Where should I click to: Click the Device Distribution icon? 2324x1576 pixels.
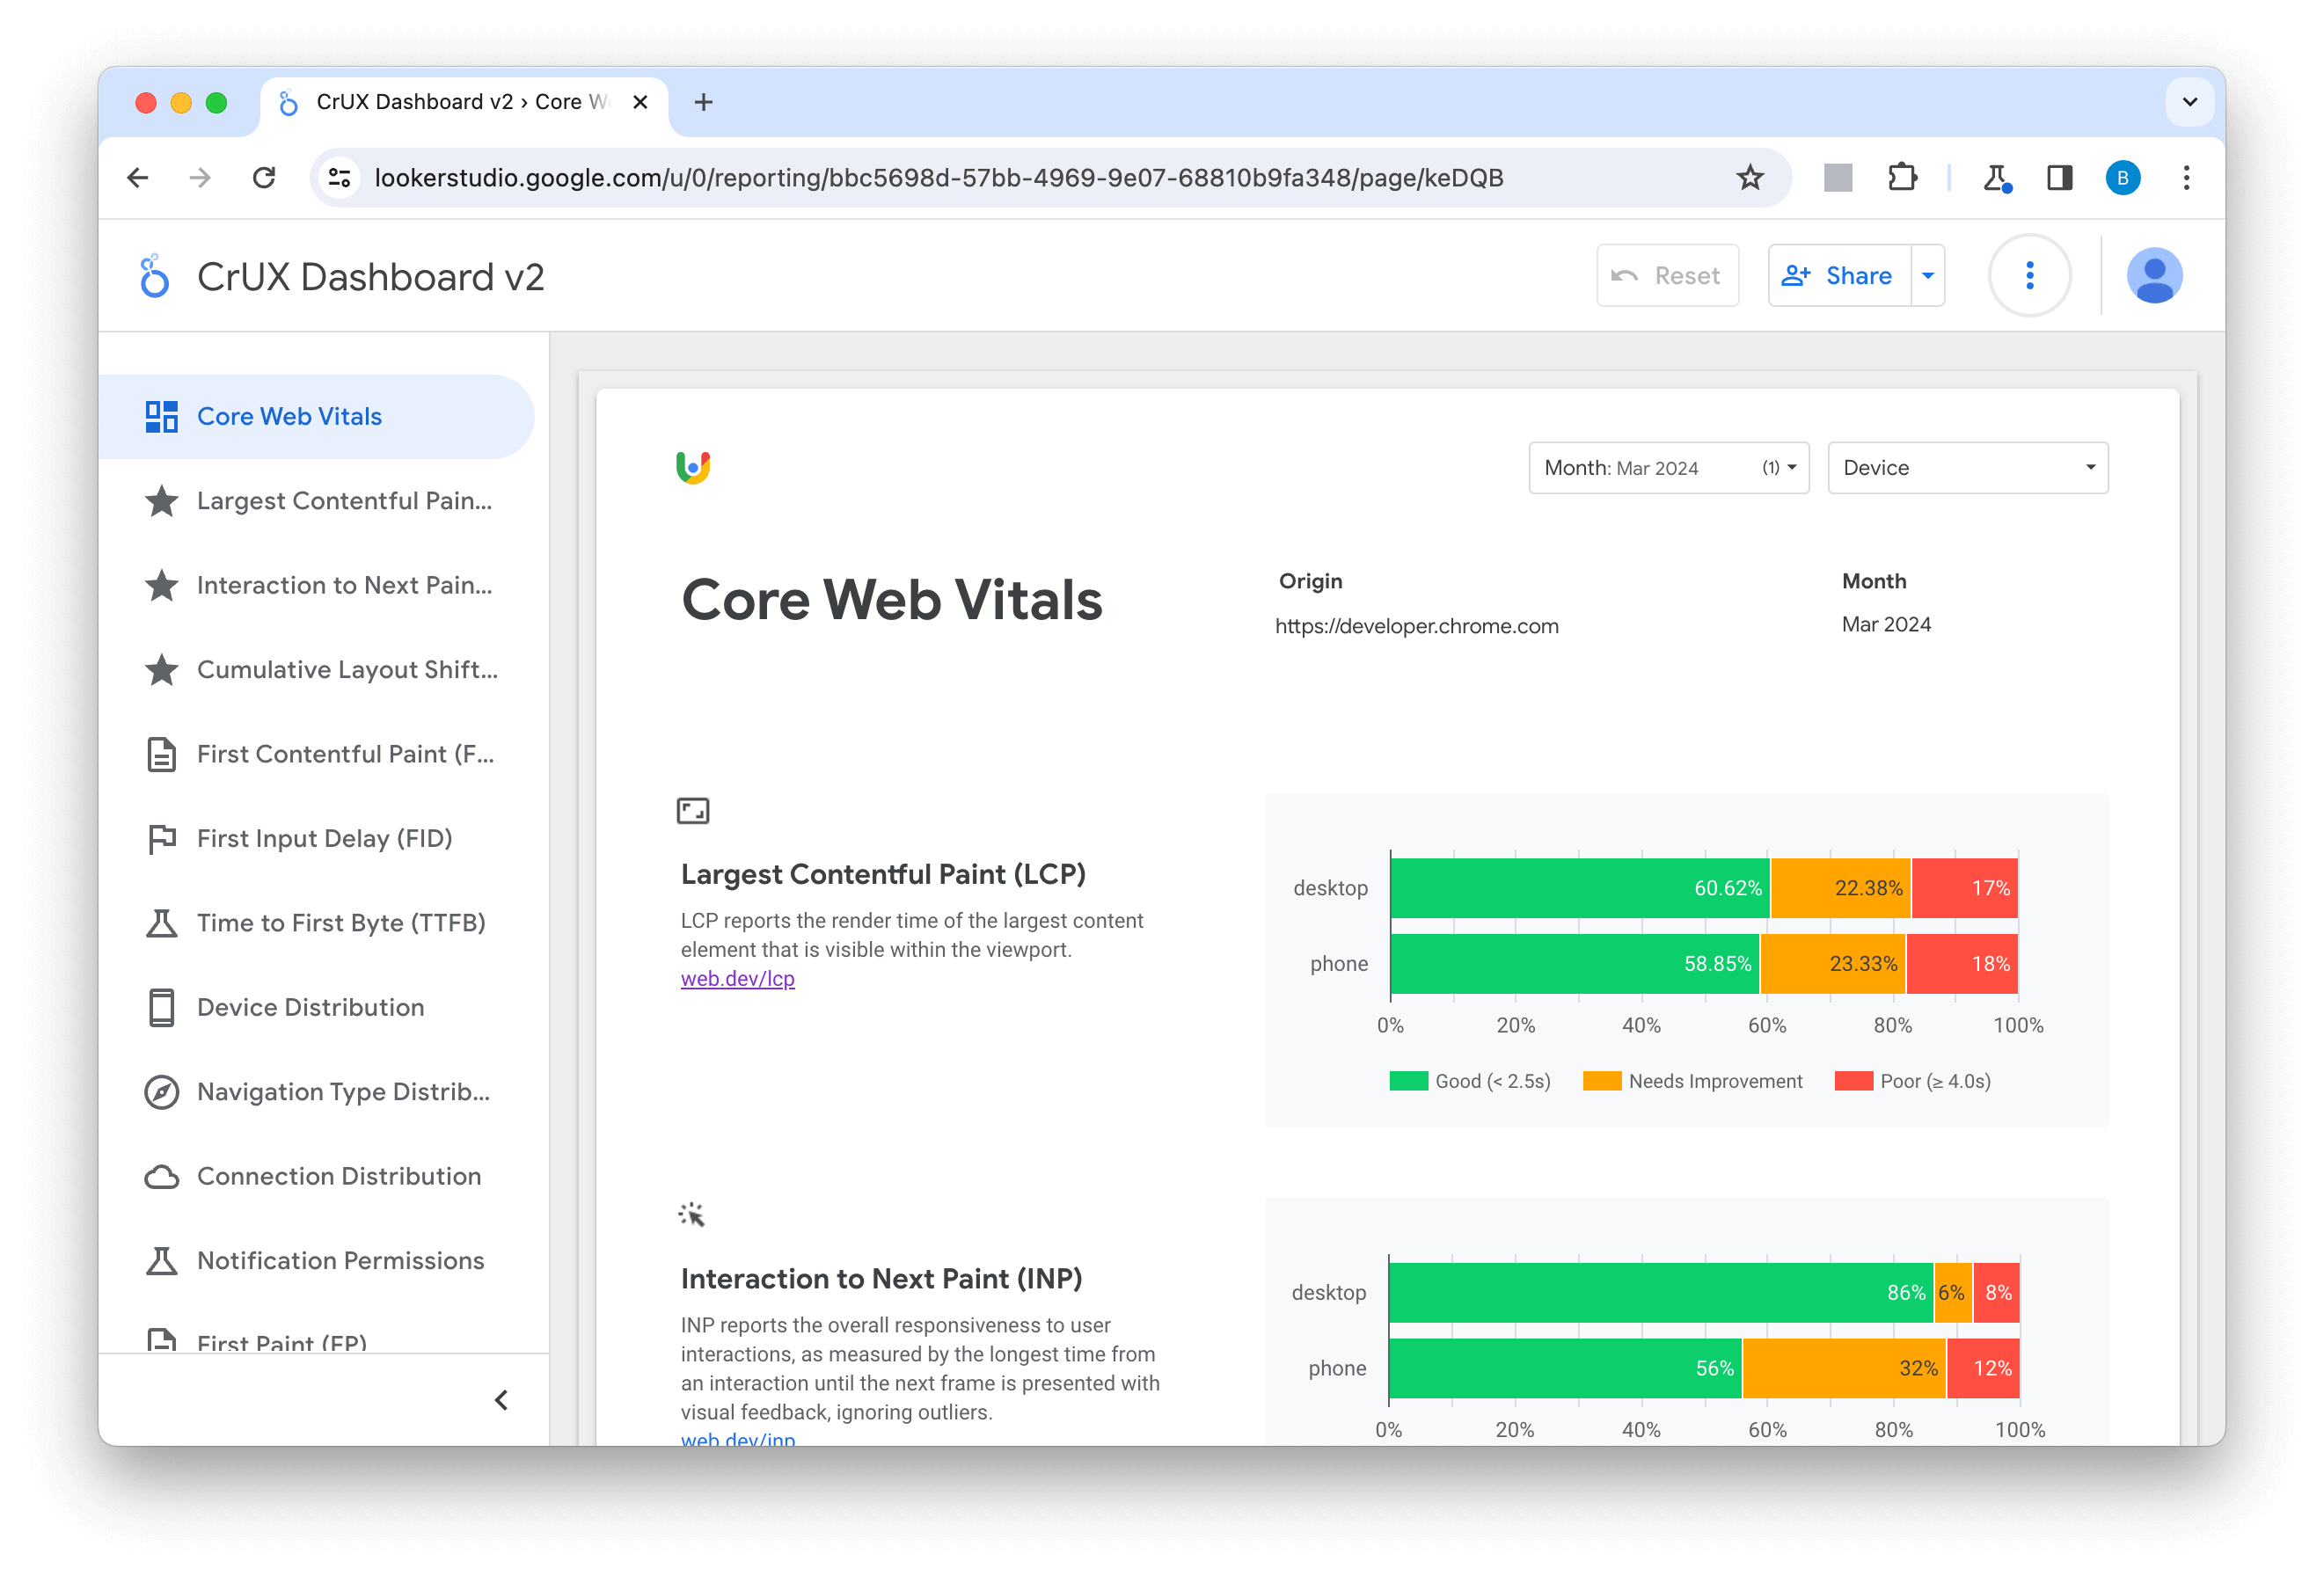158,1006
